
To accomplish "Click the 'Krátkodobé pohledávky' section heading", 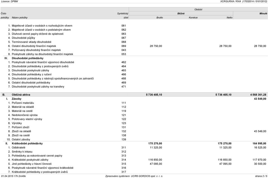I will click(27, 143).
